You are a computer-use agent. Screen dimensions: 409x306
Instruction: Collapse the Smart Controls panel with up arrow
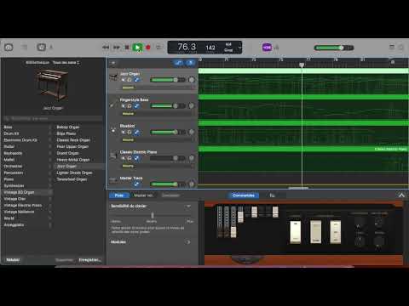click(x=401, y=195)
